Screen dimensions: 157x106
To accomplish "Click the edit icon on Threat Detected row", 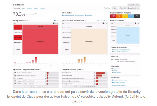I will click(95, 73).
